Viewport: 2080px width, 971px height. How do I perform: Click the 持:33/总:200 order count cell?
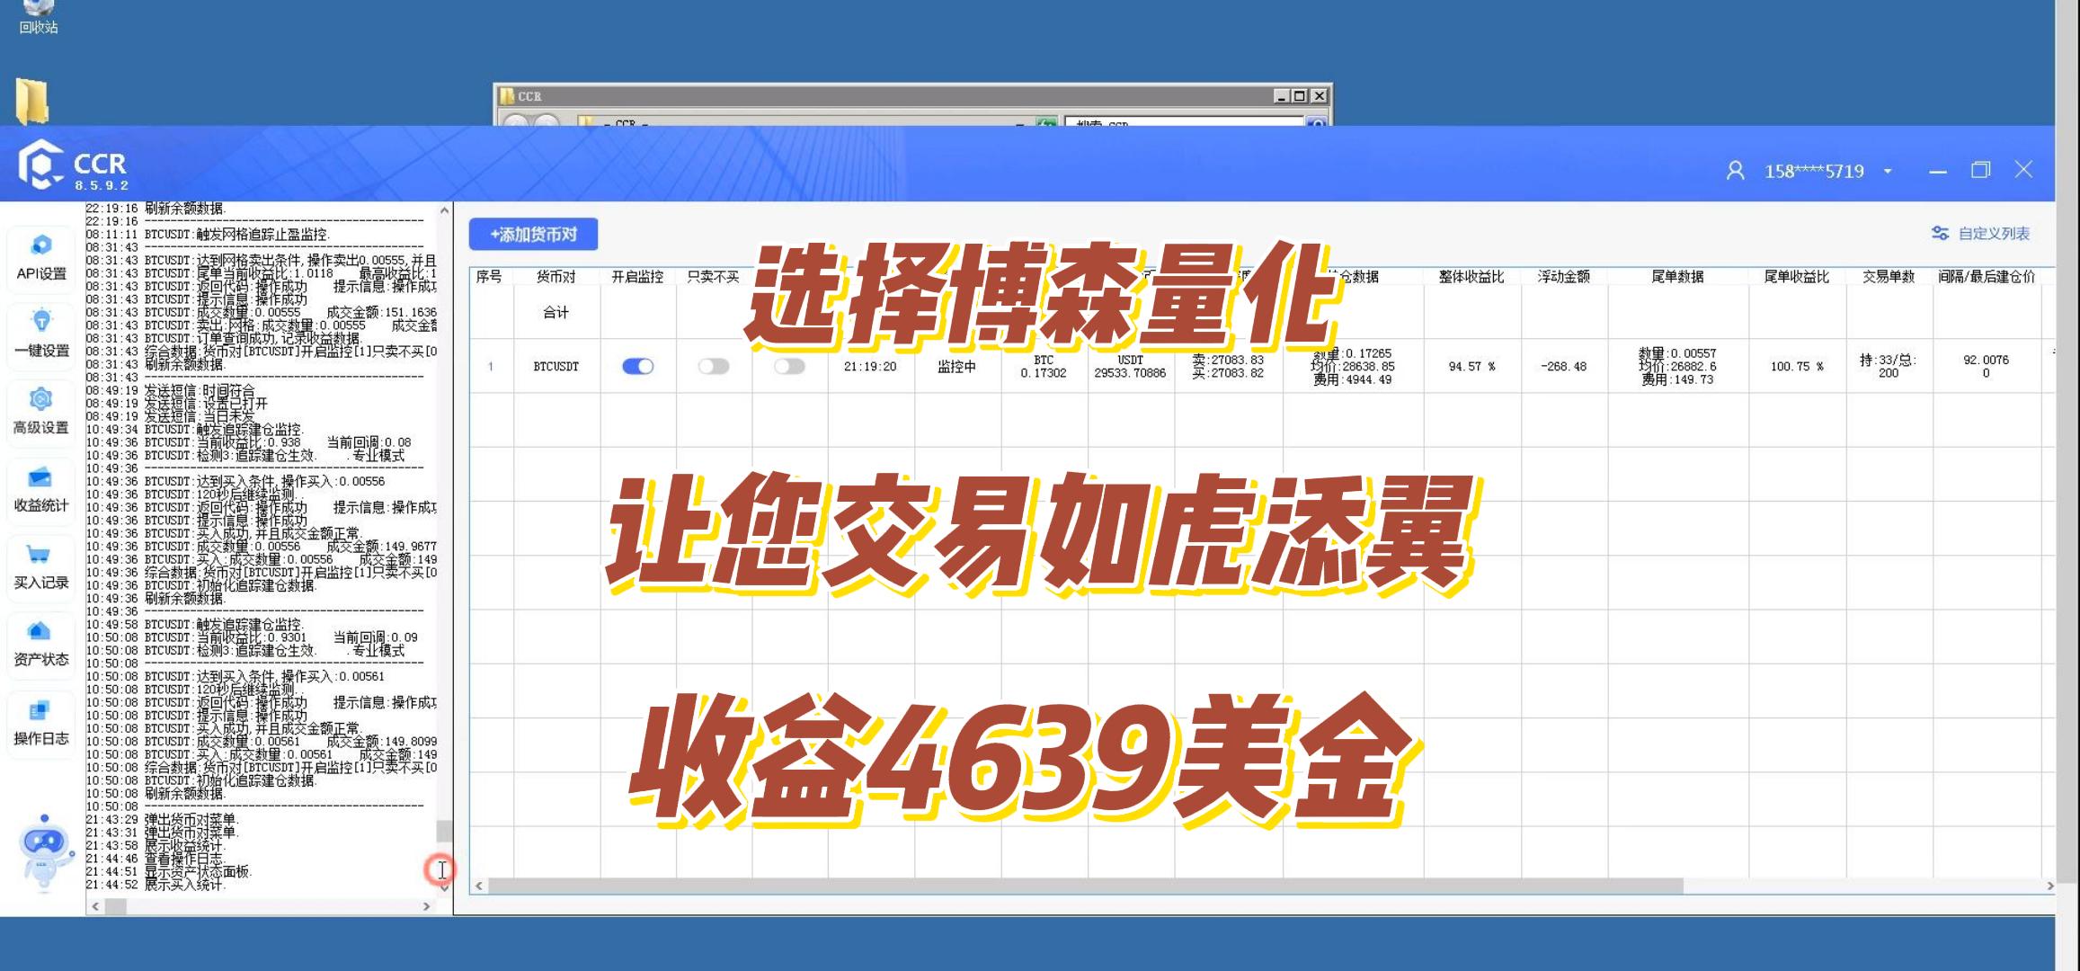(1888, 366)
